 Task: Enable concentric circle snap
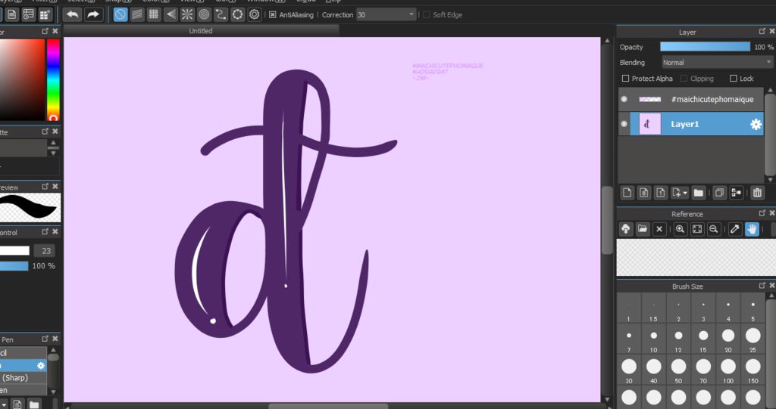pos(204,14)
